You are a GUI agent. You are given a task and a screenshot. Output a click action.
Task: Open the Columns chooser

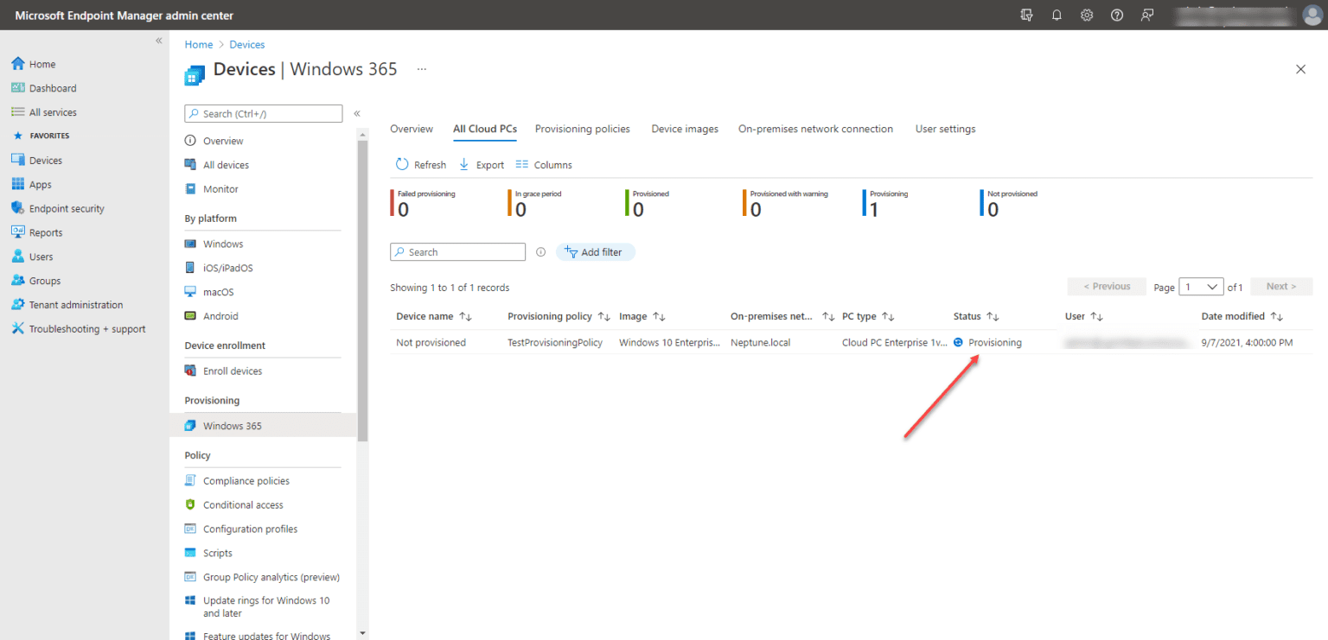coord(544,164)
